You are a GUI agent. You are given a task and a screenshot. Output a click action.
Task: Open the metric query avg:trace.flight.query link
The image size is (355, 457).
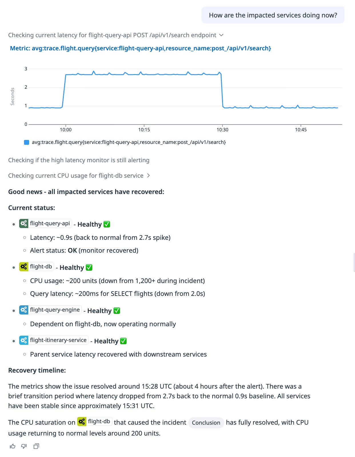tap(141, 48)
